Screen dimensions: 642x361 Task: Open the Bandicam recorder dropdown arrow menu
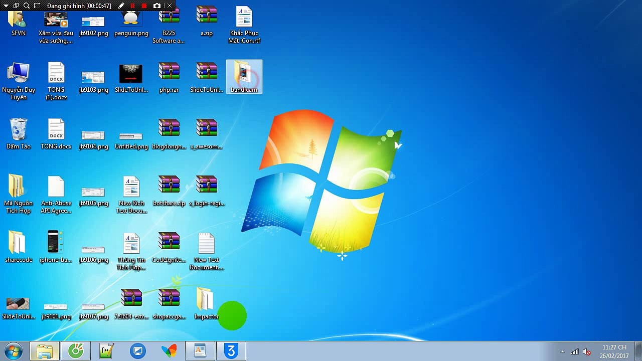tap(5, 6)
